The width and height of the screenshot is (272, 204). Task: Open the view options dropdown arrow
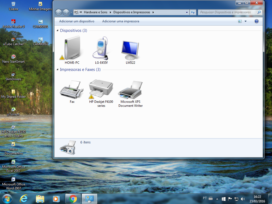(245, 21)
